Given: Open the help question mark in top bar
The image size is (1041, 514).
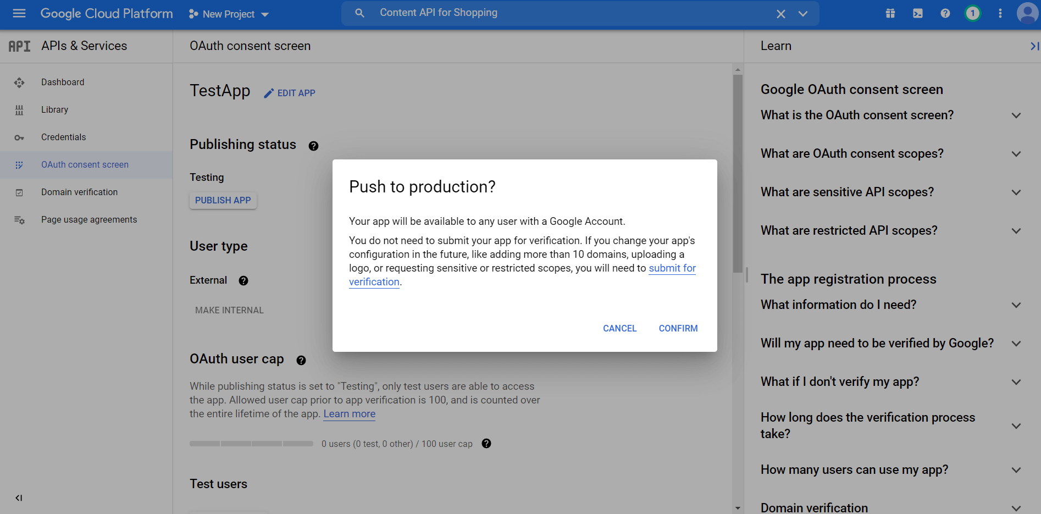Looking at the screenshot, I should 945,13.
